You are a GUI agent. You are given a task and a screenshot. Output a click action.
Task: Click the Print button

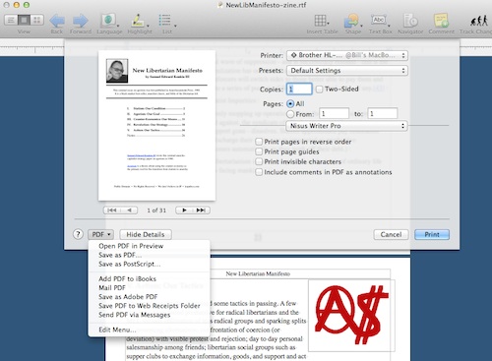pos(432,234)
